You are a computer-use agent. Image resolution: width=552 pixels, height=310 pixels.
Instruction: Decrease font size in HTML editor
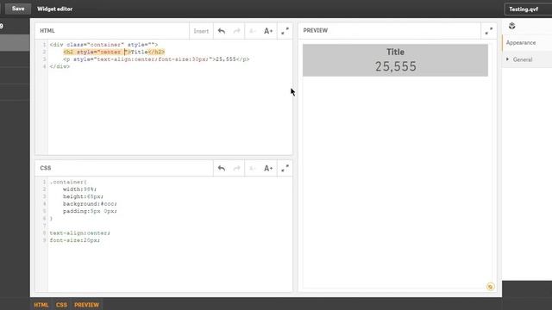[x=253, y=31]
